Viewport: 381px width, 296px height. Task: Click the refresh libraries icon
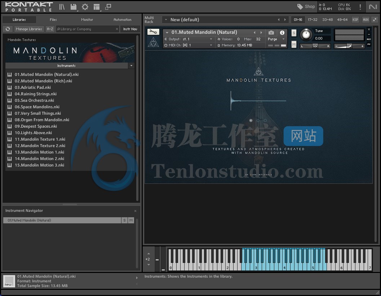coord(8,29)
